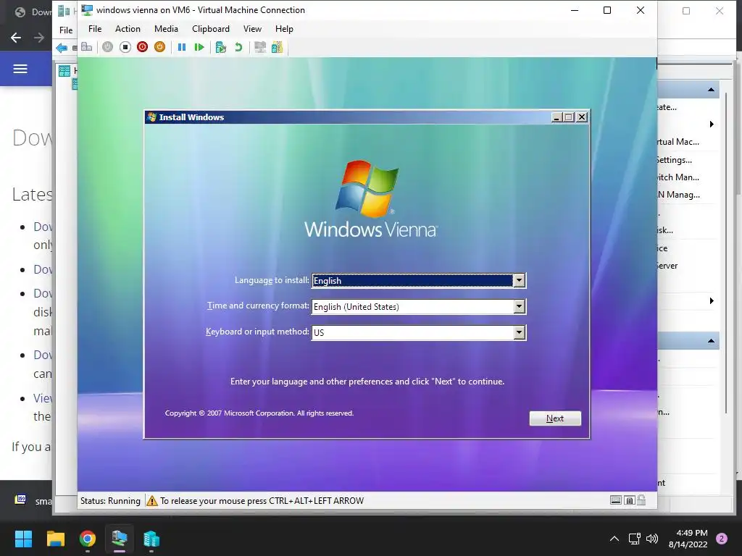
Task: Reset the VM with the green play icon
Action: (199, 47)
